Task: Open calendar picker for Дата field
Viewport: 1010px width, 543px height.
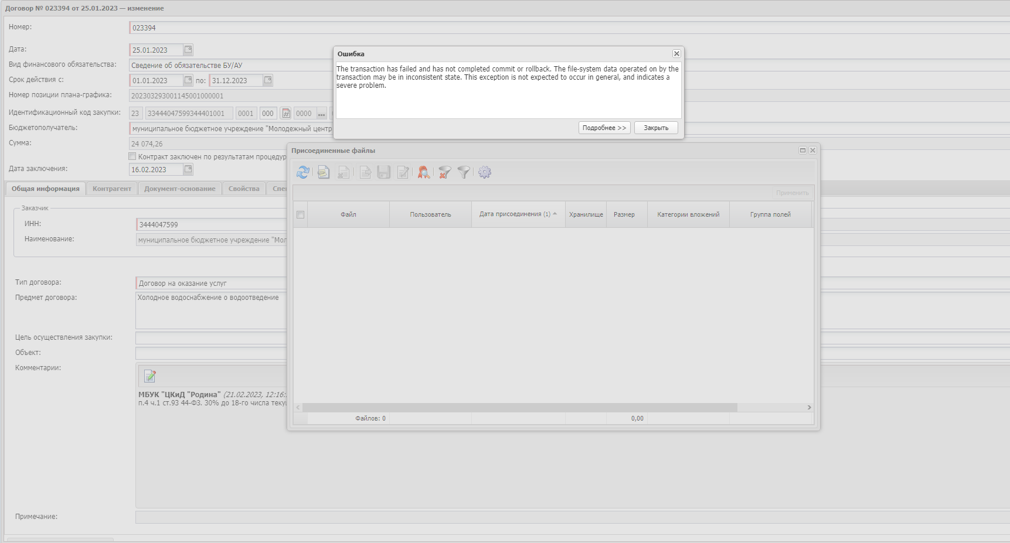Action: 188,50
